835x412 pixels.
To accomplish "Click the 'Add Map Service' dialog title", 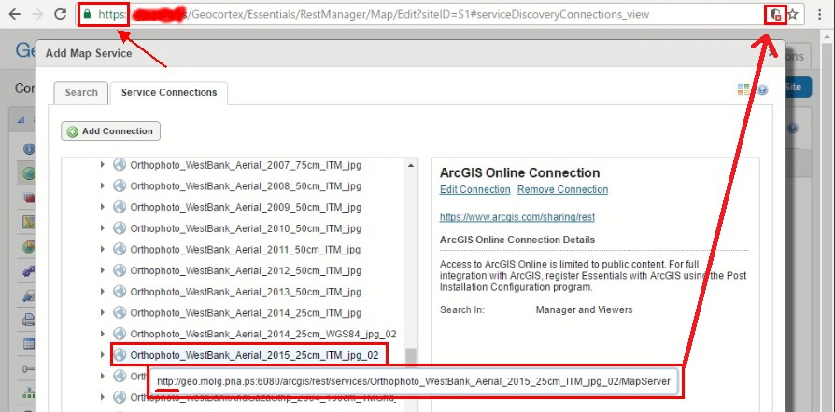I will click(x=89, y=53).
